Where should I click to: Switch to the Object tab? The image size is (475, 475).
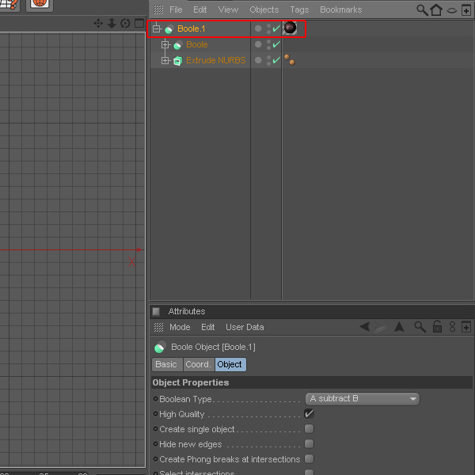[x=230, y=364]
